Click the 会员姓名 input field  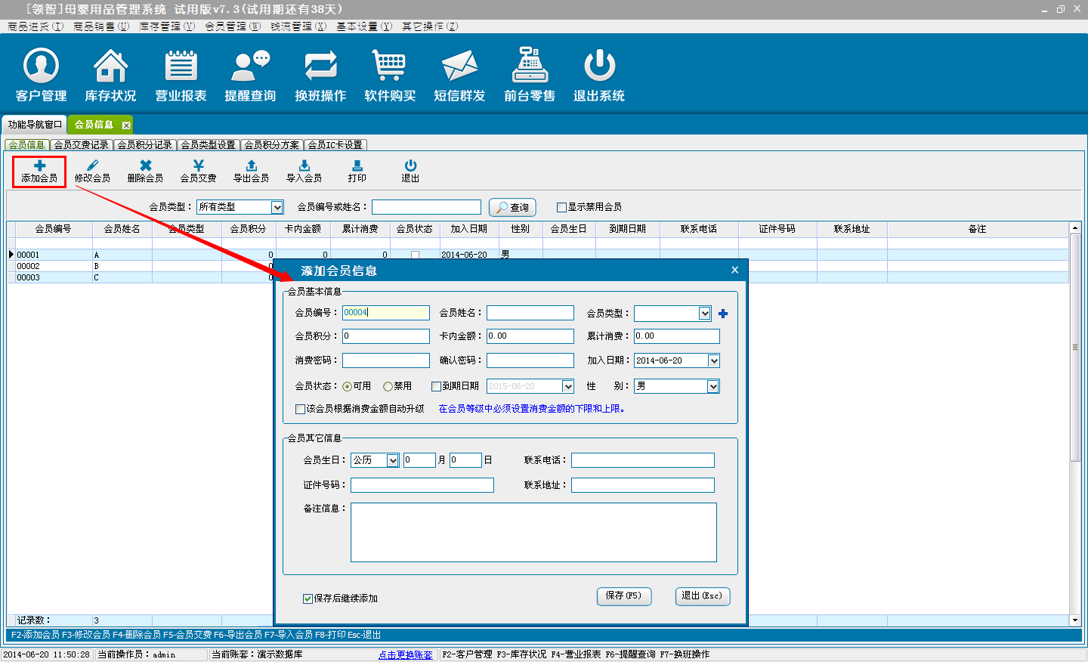pos(530,313)
